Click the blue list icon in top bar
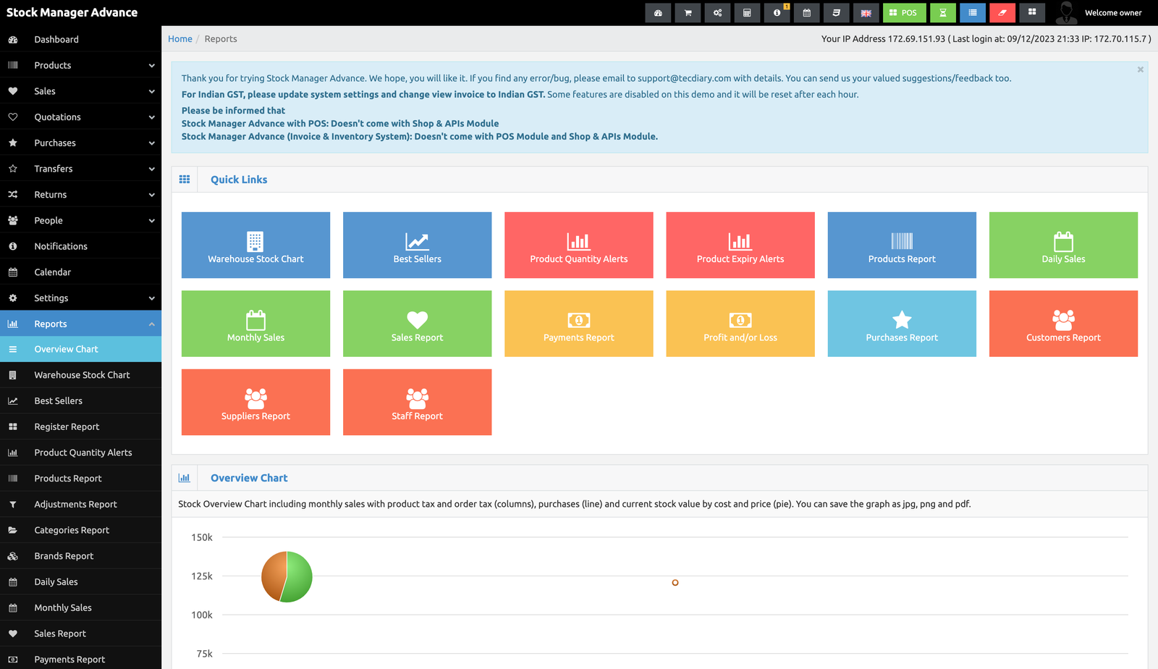Viewport: 1158px width, 669px height. click(972, 12)
